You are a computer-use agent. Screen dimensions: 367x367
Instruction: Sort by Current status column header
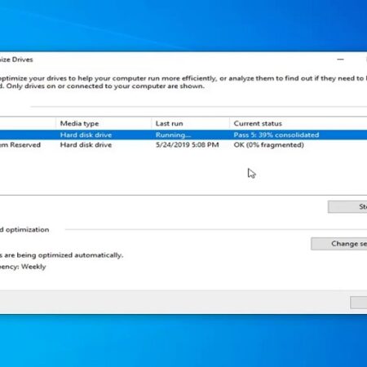tap(298, 123)
